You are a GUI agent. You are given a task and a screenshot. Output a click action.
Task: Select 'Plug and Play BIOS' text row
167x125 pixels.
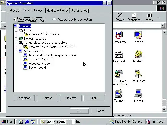click(41, 59)
